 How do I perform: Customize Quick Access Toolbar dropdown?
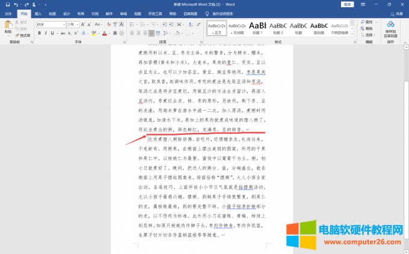45,5
